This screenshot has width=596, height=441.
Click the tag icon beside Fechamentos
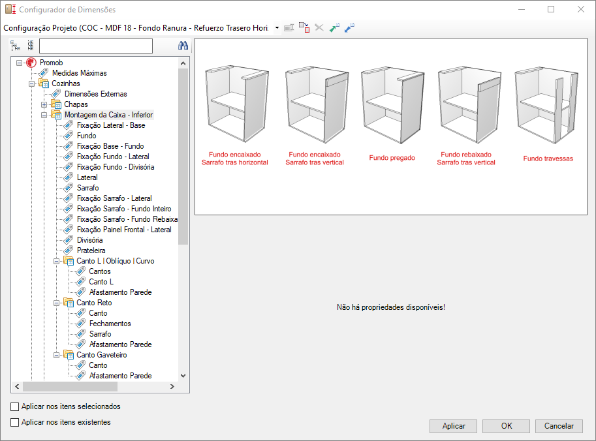tap(80, 324)
